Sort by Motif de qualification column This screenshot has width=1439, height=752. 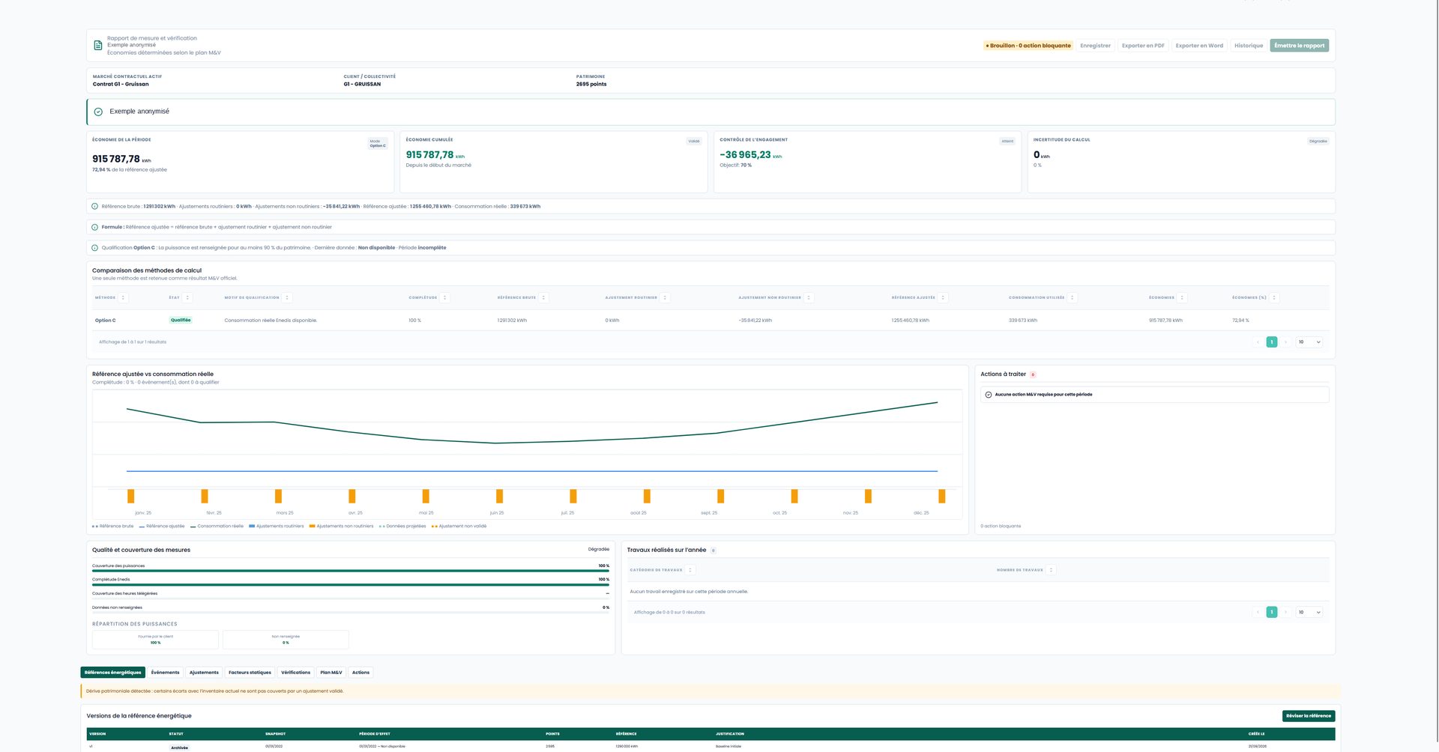point(287,298)
